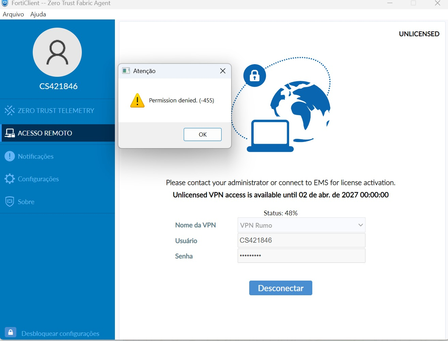Click the yellow warning triangle icon
Screen dimensions: 448x341
click(x=137, y=100)
